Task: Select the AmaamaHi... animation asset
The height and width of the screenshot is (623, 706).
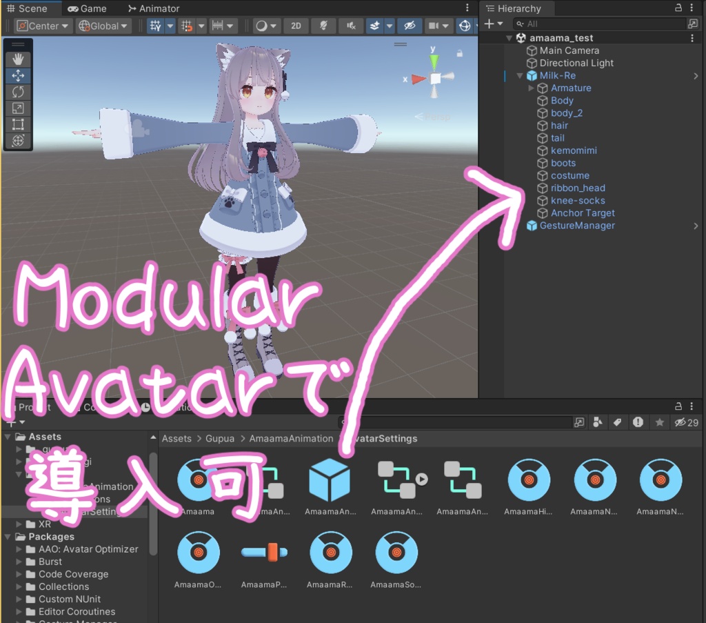Action: 529,487
